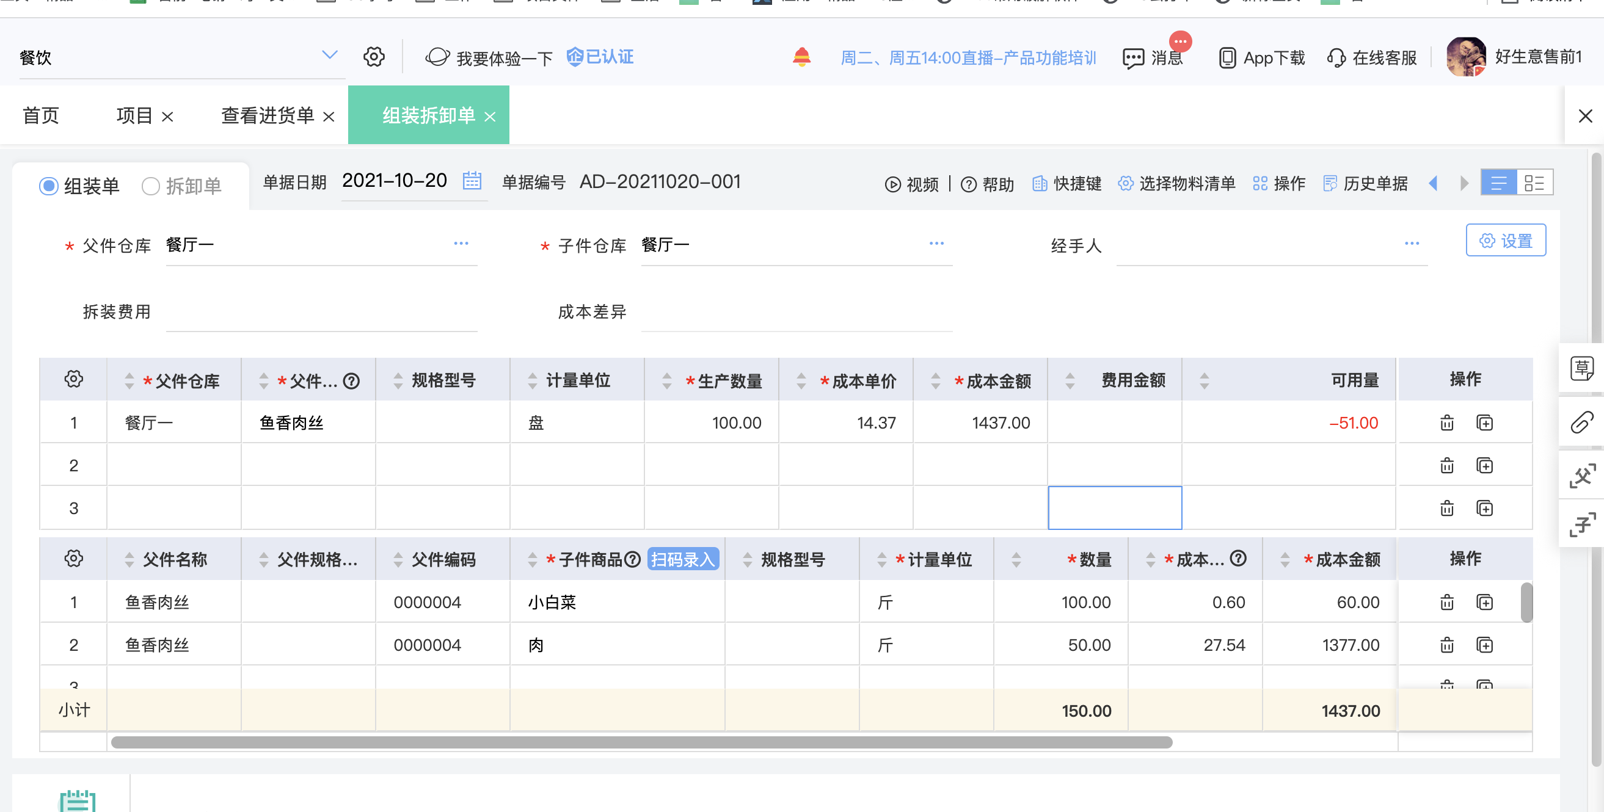The height and width of the screenshot is (812, 1604).
Task: Delete row 1 with the trash icon
Action: point(1446,423)
